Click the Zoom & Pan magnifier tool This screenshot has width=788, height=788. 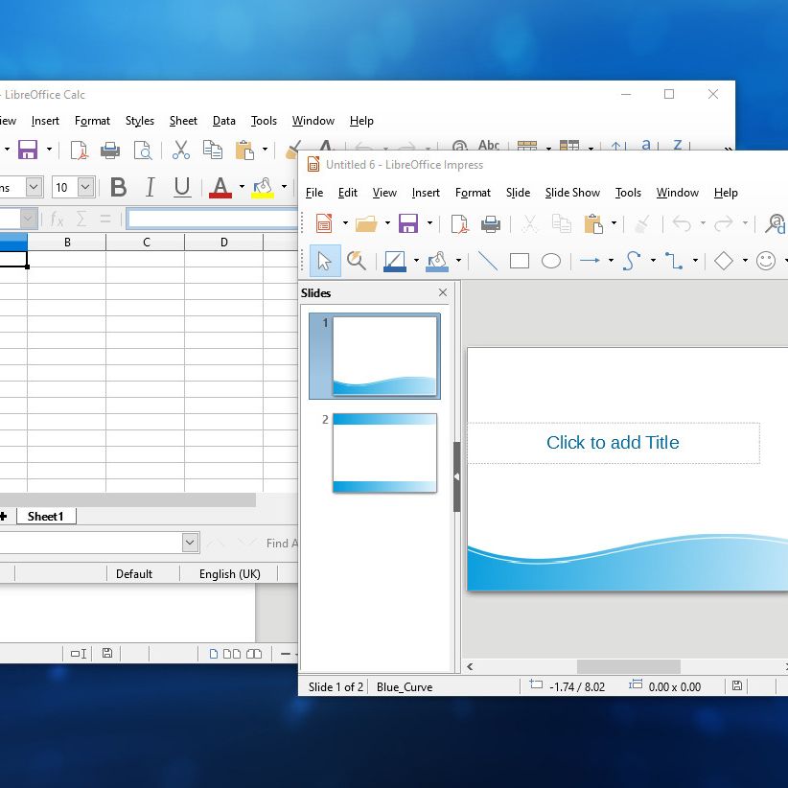[357, 261]
